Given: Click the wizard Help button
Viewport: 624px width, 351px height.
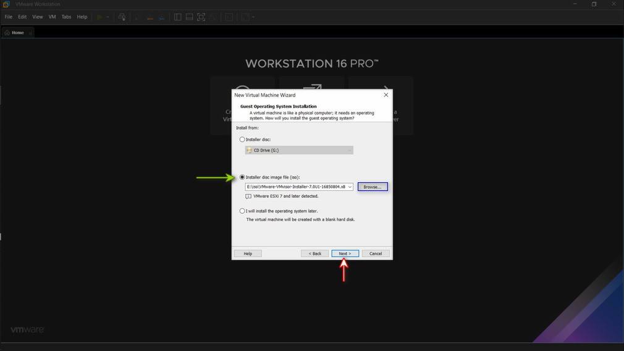Looking at the screenshot, I should point(248,253).
